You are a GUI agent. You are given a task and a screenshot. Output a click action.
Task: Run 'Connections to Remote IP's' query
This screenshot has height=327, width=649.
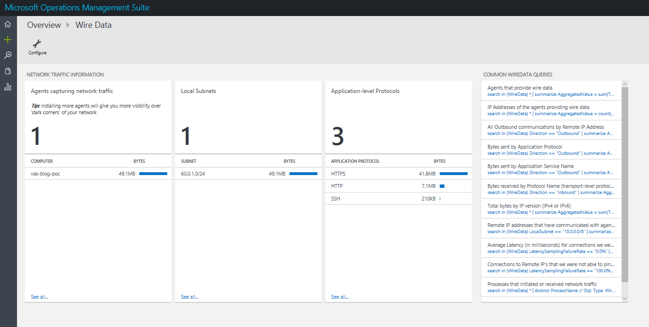(551, 268)
